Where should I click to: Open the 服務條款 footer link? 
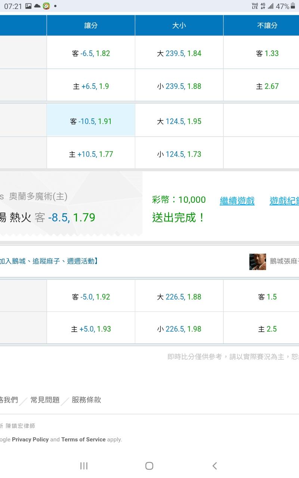[x=86, y=400]
